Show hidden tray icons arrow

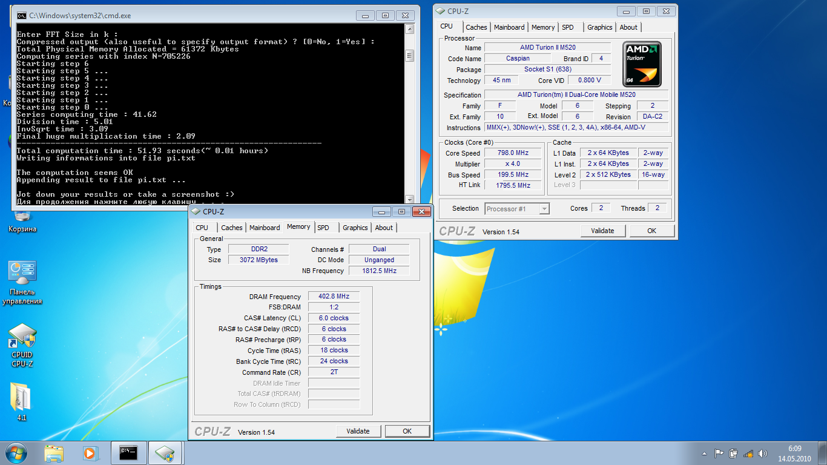[x=705, y=453]
